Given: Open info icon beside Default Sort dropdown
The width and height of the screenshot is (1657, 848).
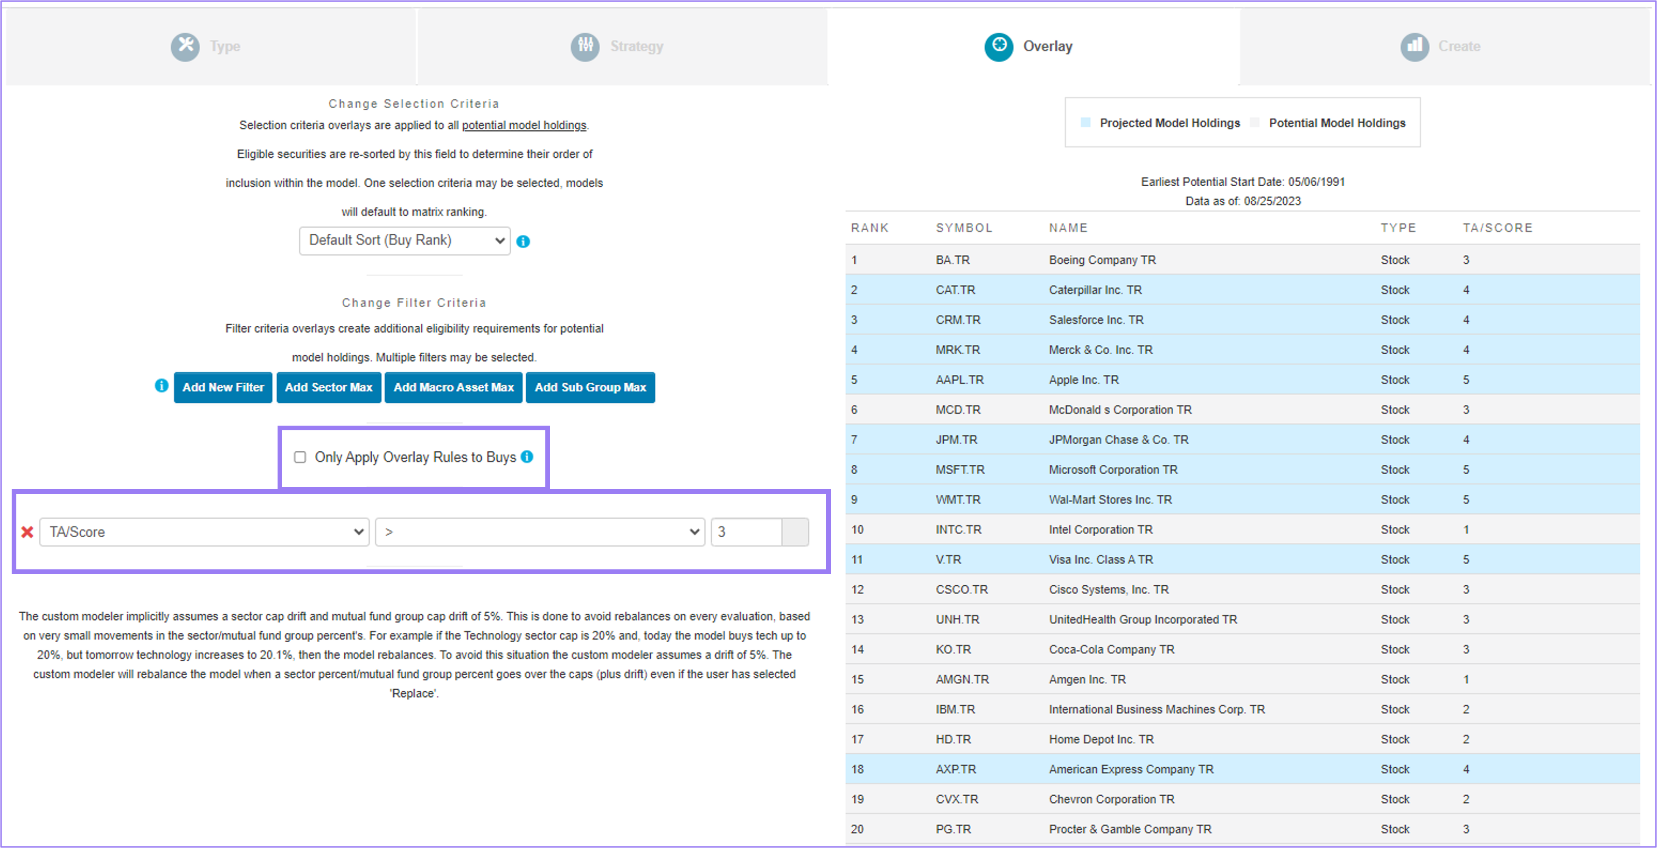Looking at the screenshot, I should [x=523, y=241].
